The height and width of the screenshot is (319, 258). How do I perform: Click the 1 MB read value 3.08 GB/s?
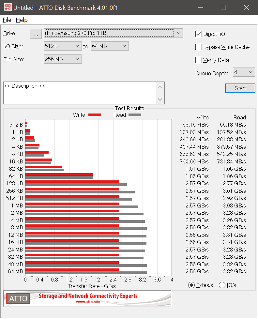(x=234, y=205)
